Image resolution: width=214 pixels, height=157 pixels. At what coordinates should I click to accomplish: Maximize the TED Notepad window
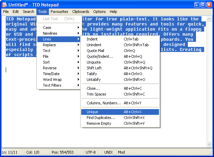click(x=203, y=5)
